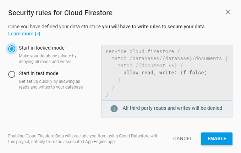Screen dimensions: 241x153
Task: Click the 'All third party reads and writes' notice
Action: 172,108
